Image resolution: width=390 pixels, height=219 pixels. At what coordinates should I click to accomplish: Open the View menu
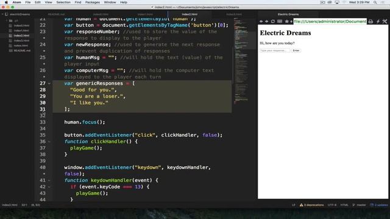pos(48,2)
